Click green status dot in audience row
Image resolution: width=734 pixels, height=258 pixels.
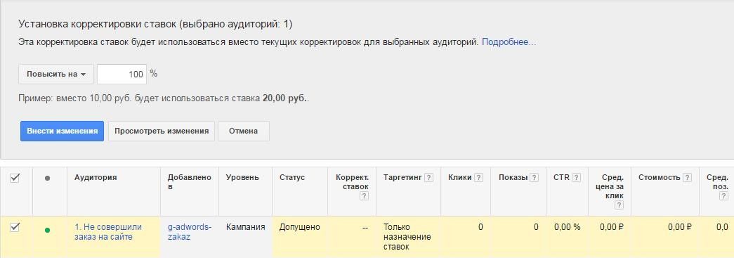pyautogui.click(x=47, y=230)
